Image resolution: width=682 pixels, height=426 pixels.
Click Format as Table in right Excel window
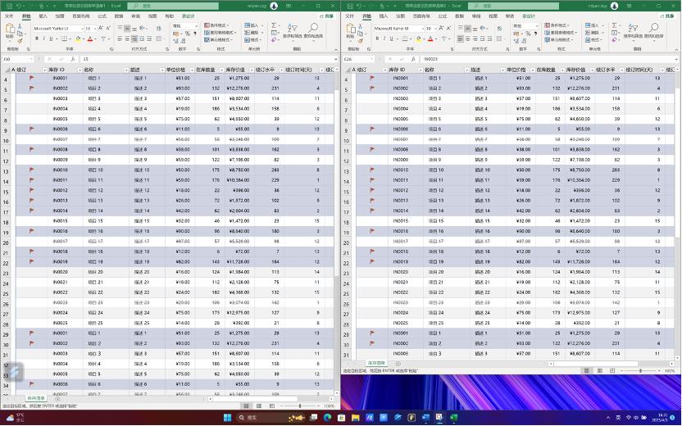[559, 33]
